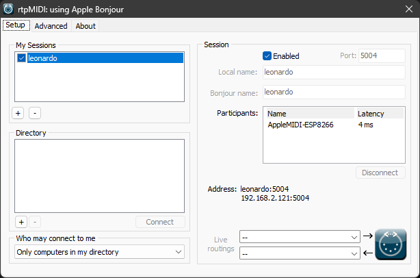Click the Connect button

[160, 222]
